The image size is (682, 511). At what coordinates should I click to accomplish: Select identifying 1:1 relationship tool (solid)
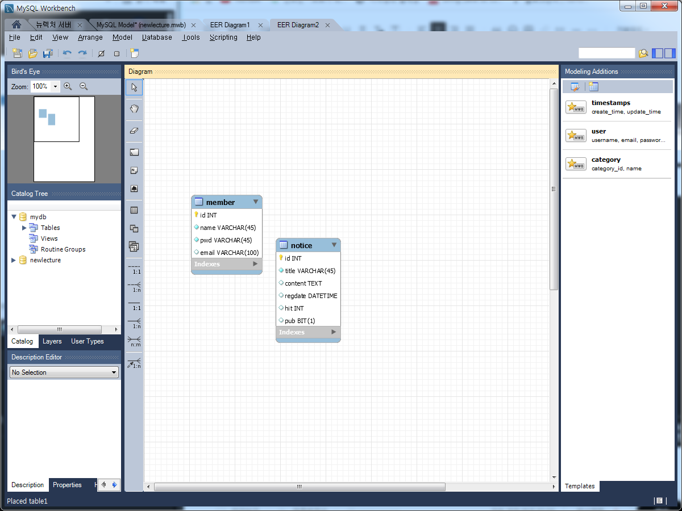[x=134, y=305]
